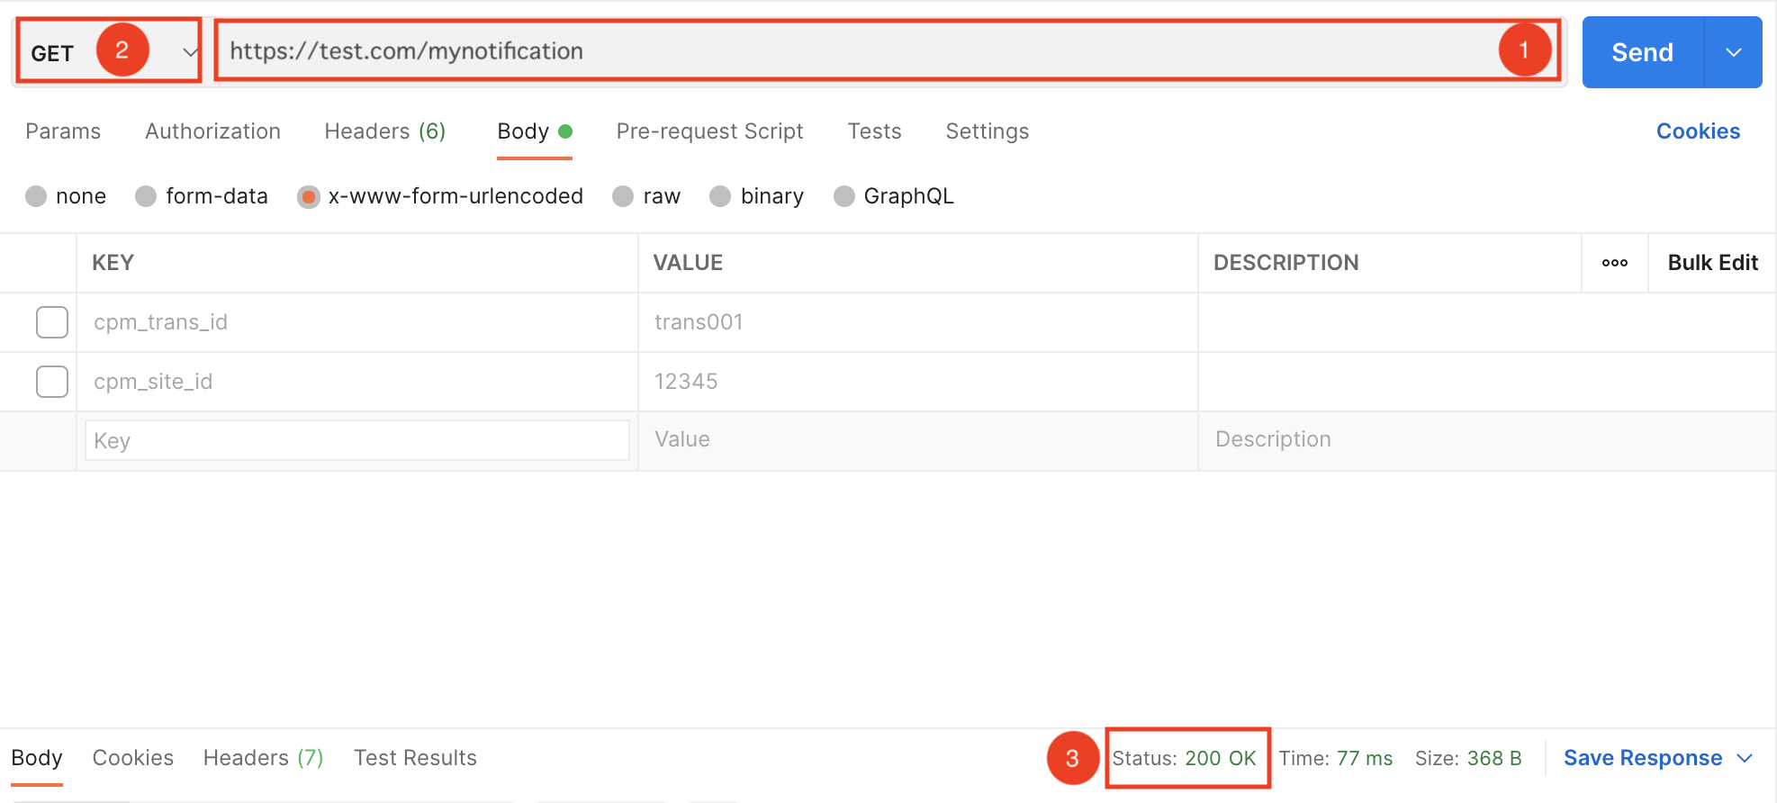Click the request URL field
This screenshot has height=803, width=1777.
click(x=888, y=51)
